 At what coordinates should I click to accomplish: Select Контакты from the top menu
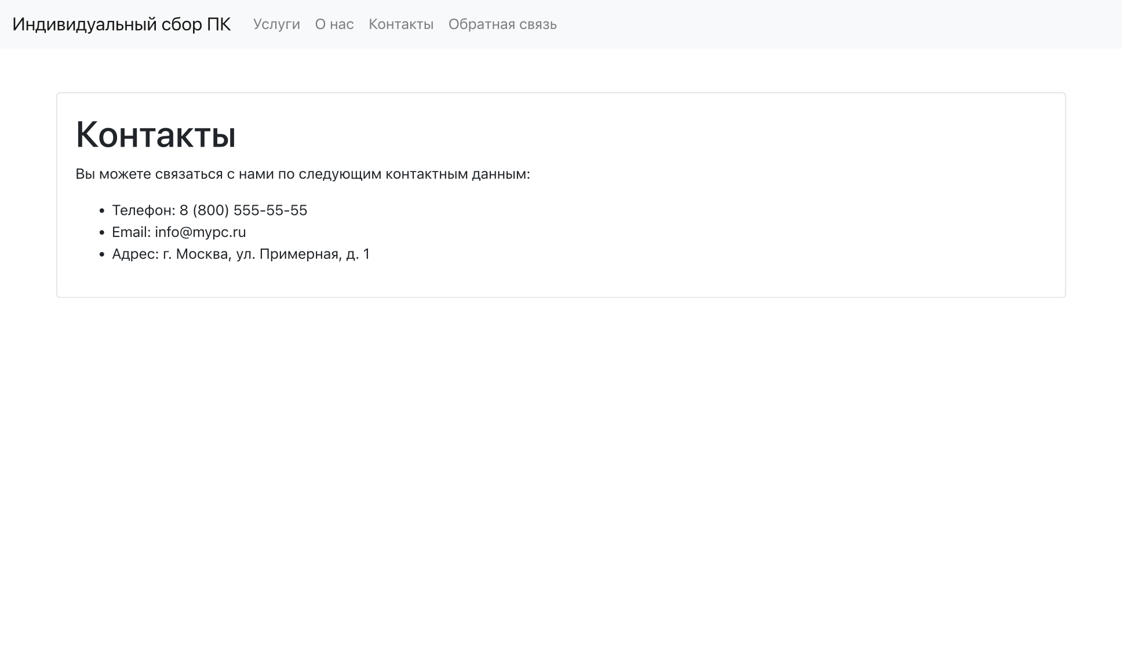[x=401, y=24]
